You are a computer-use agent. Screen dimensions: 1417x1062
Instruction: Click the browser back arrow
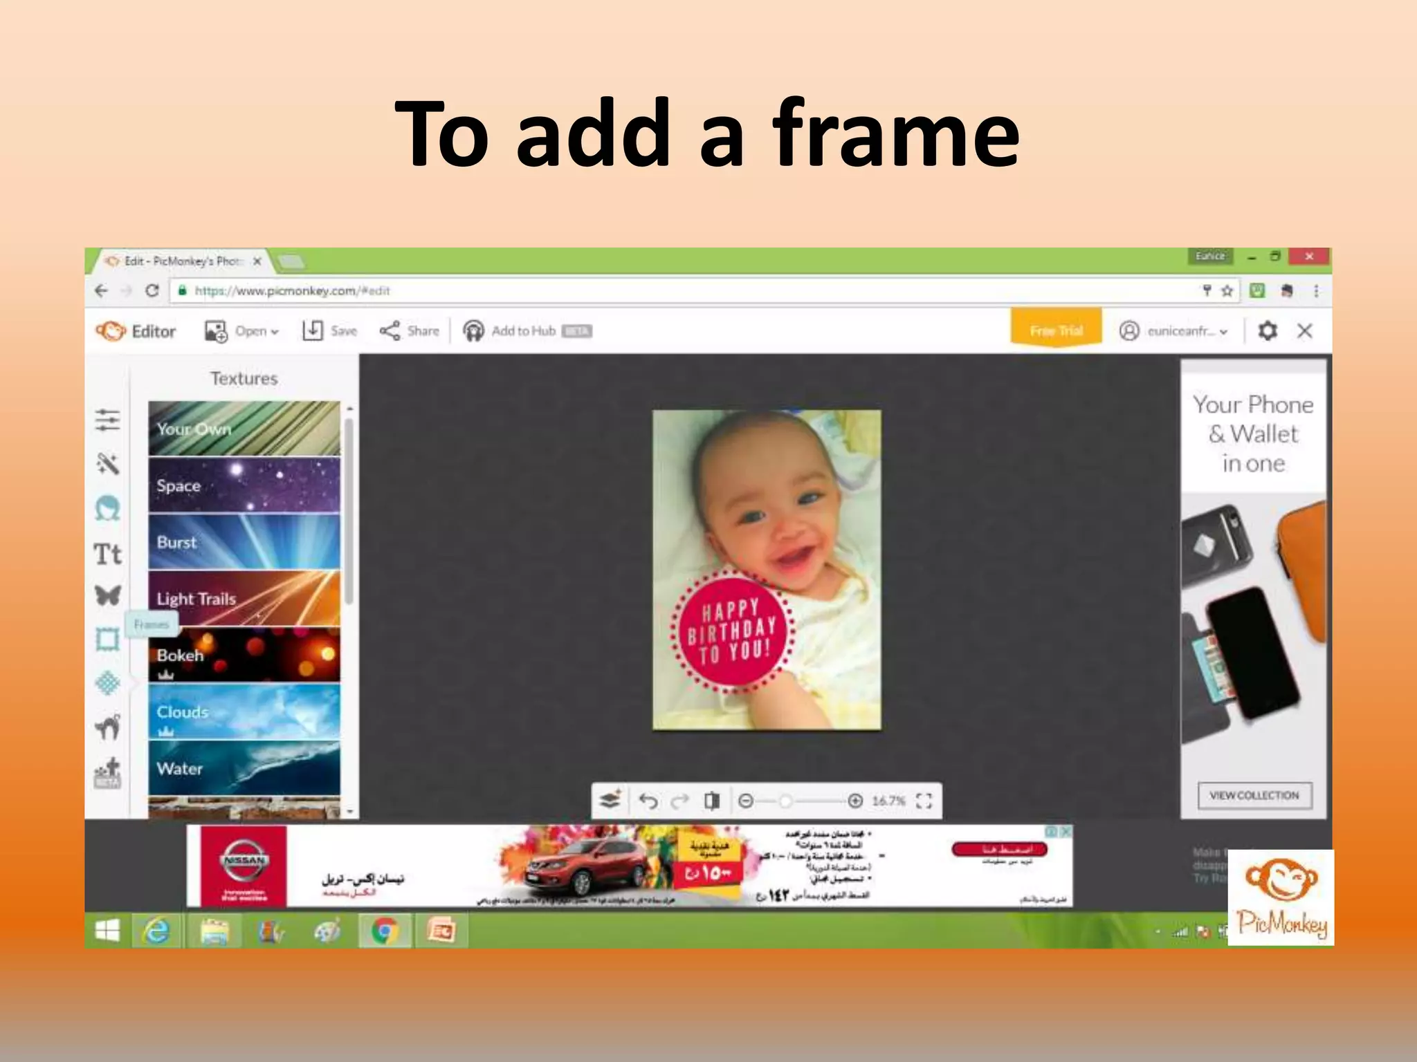(102, 291)
